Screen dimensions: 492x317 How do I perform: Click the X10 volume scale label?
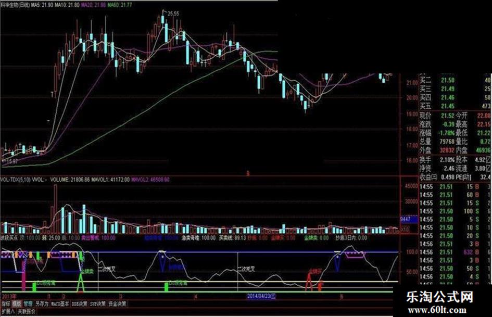coord(405,230)
